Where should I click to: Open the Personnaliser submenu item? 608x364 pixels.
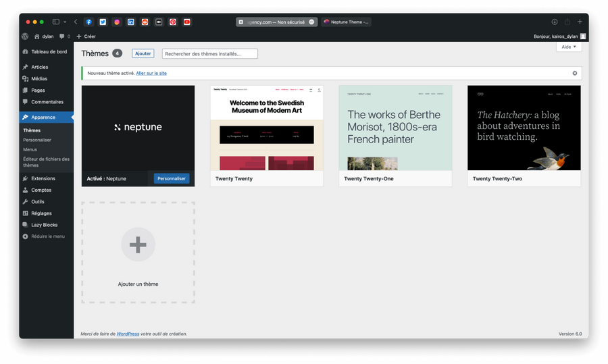coord(37,140)
